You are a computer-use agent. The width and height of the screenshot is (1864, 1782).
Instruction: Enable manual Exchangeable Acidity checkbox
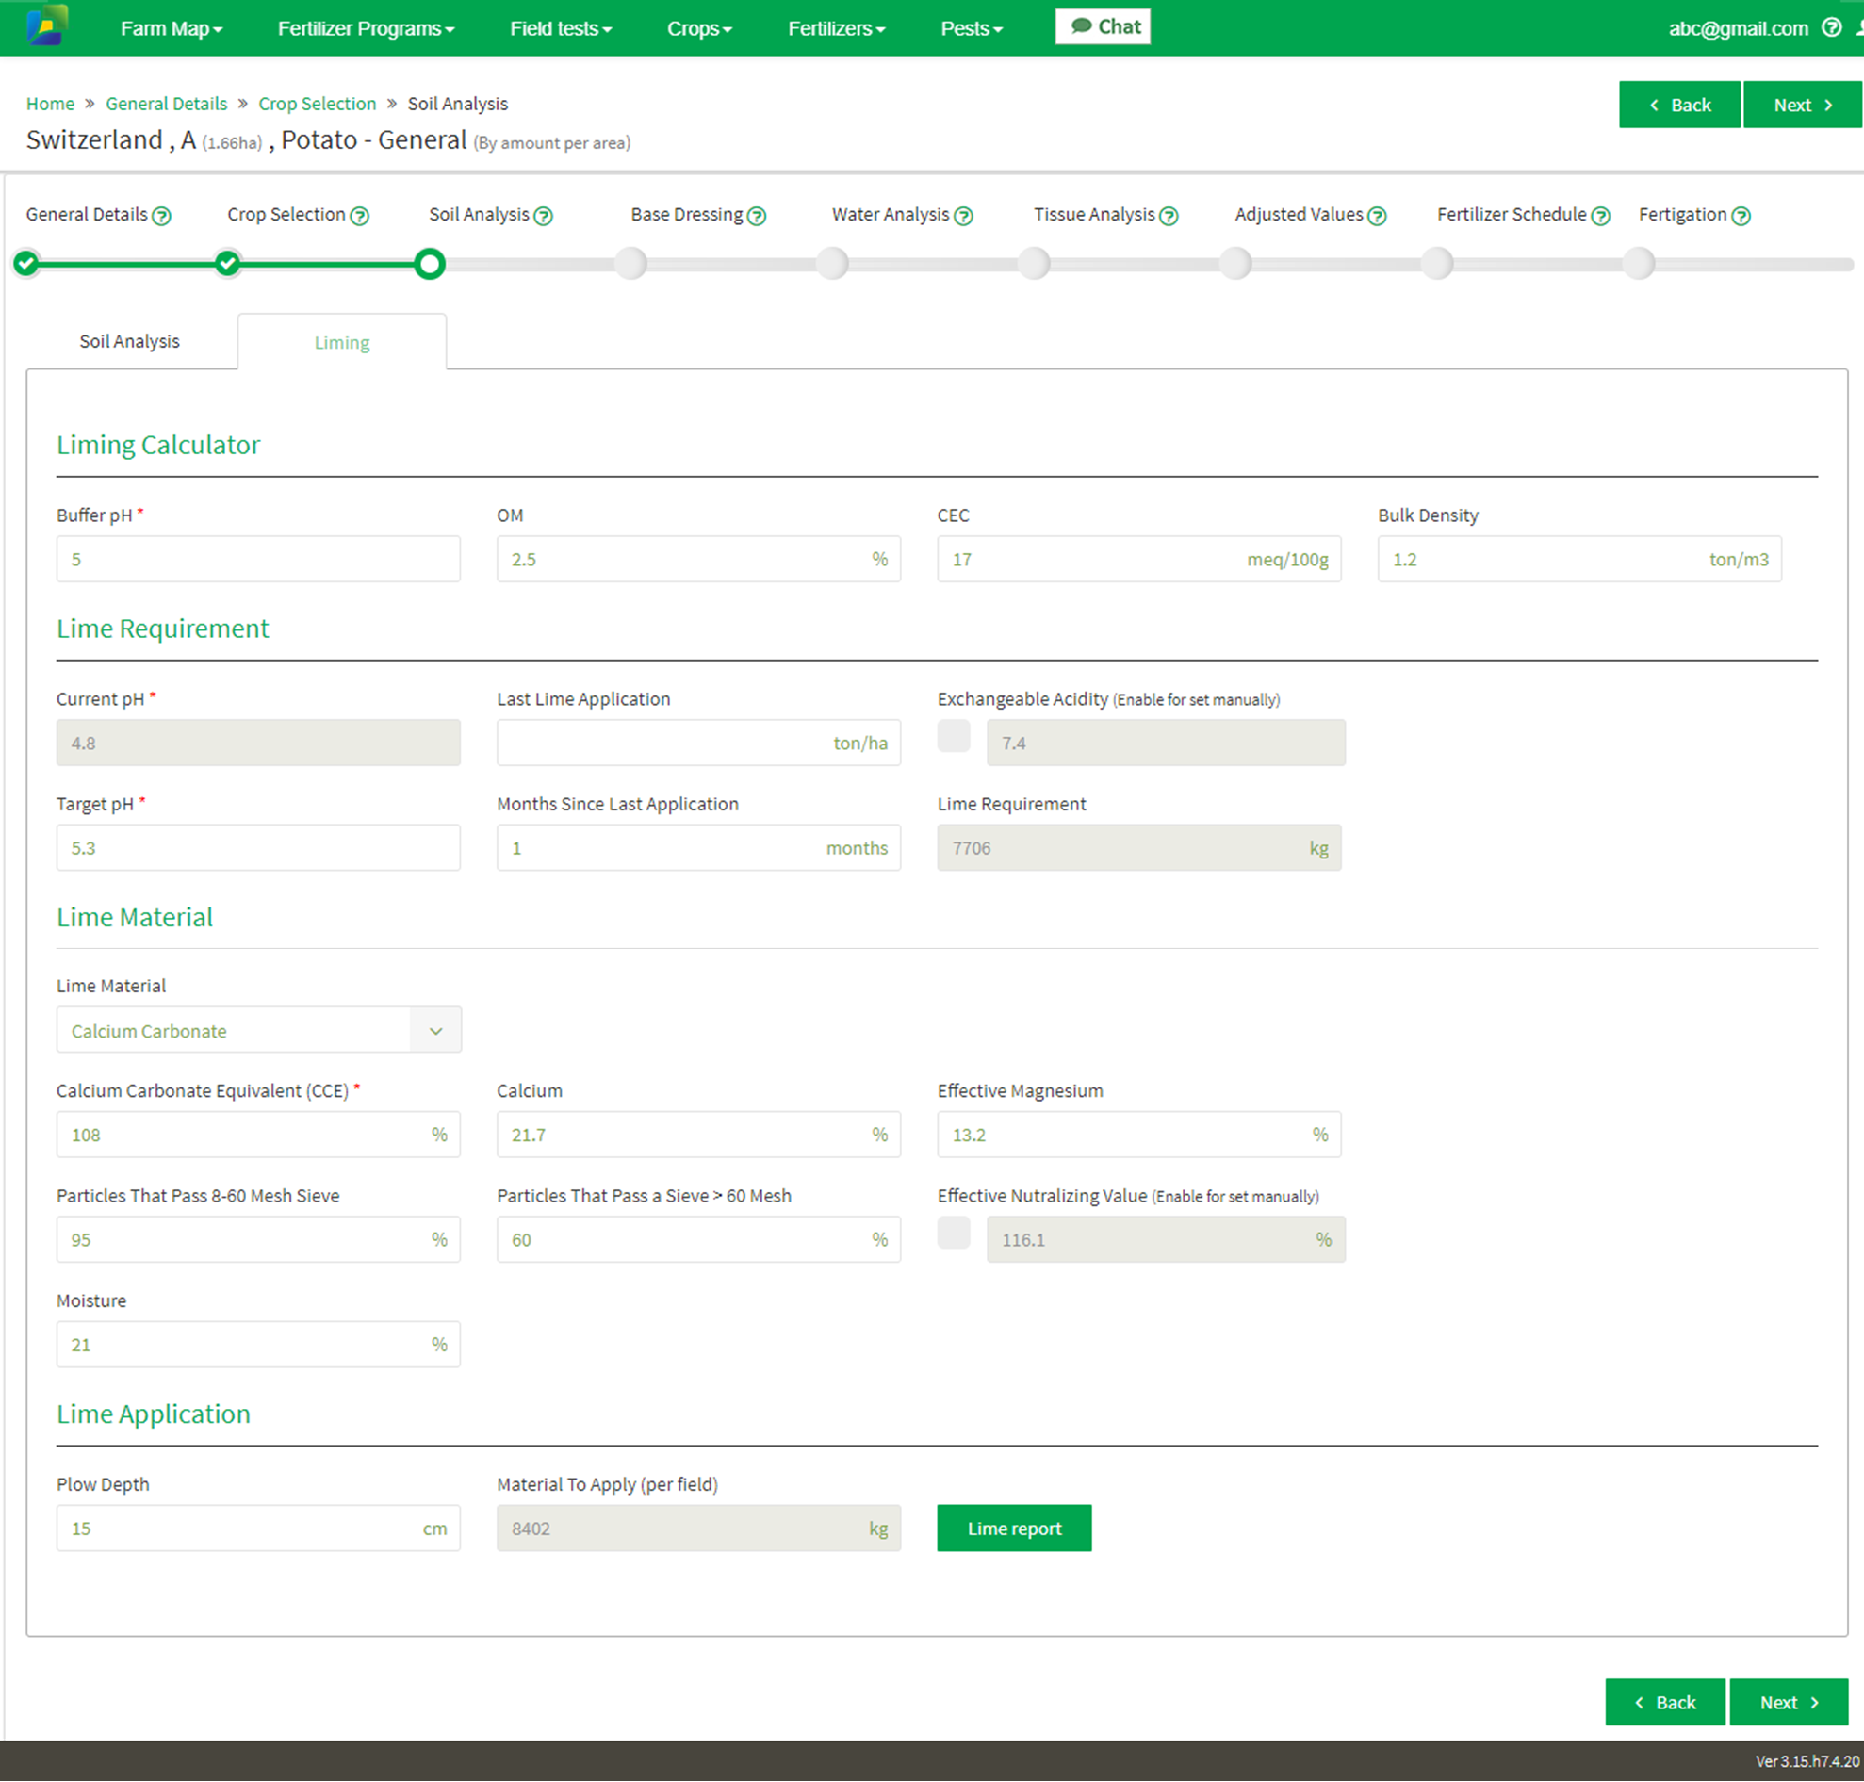954,736
